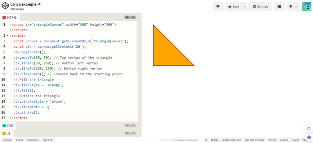Viewport: 313px width, 143px height.
Task: Open pen Settings
Action: point(260,7)
